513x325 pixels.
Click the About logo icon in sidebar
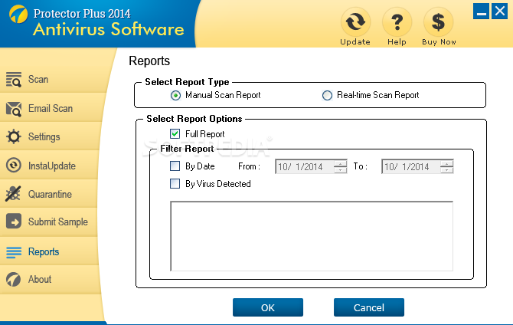(x=14, y=280)
